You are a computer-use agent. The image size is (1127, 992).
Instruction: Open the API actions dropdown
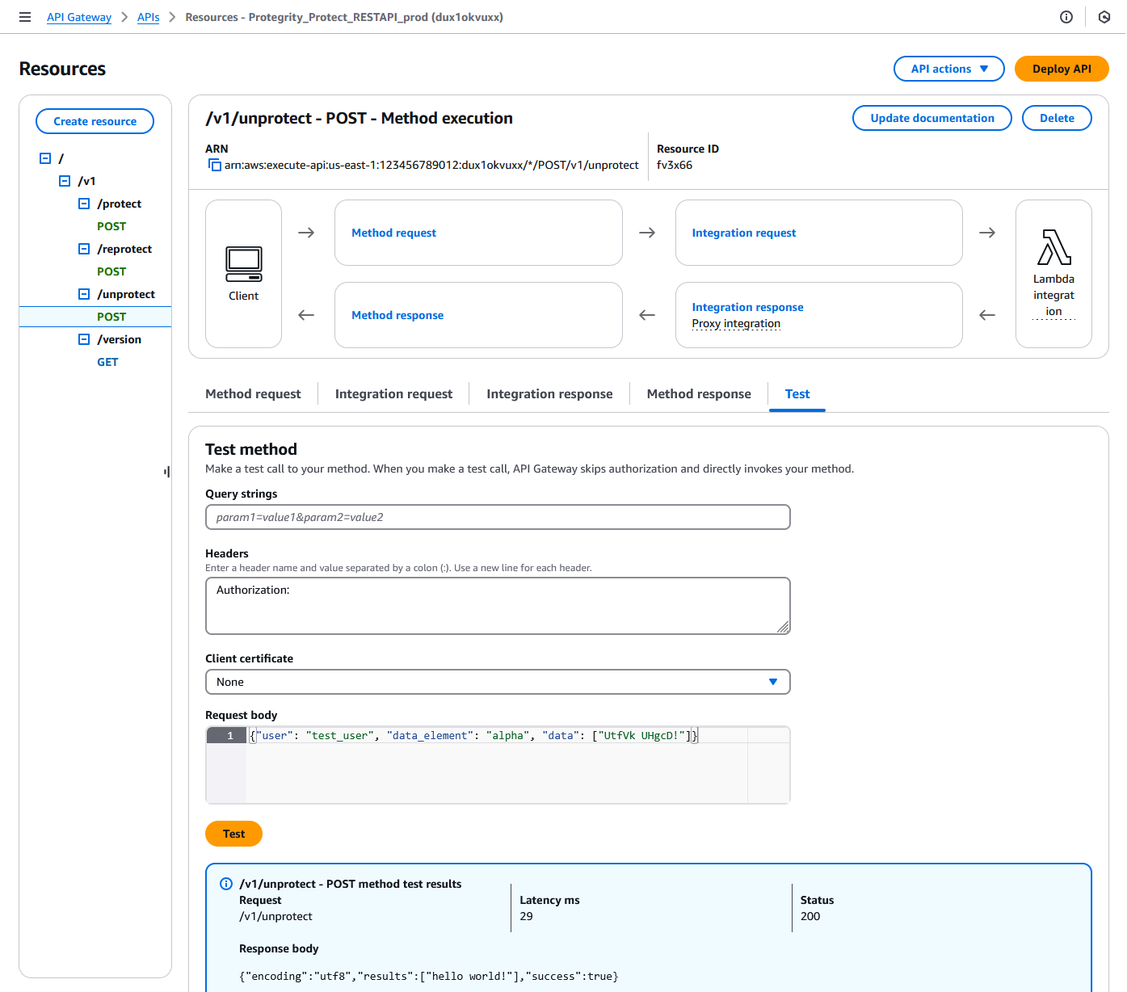[948, 69]
